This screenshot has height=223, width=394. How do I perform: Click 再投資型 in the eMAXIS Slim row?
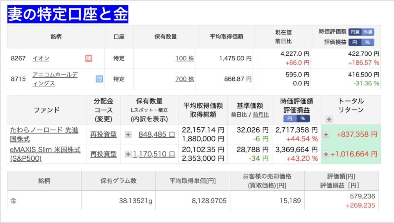[103, 154]
